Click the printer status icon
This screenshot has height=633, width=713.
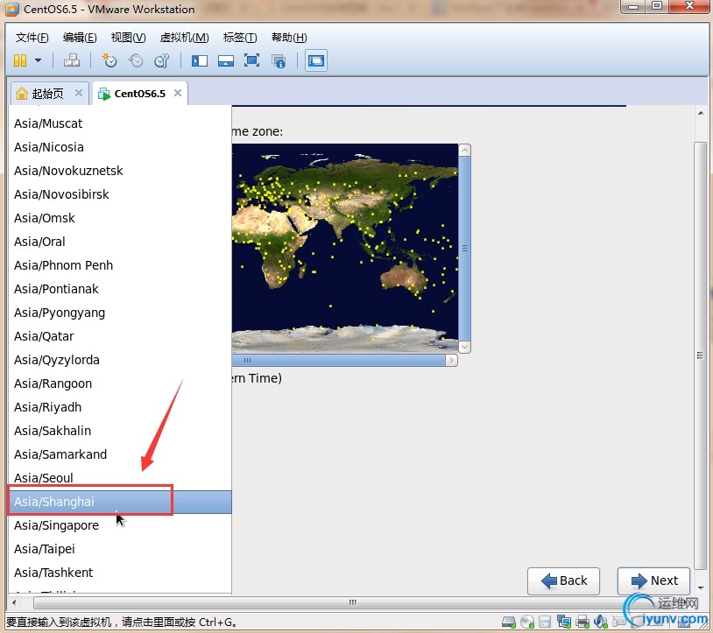pos(582,622)
